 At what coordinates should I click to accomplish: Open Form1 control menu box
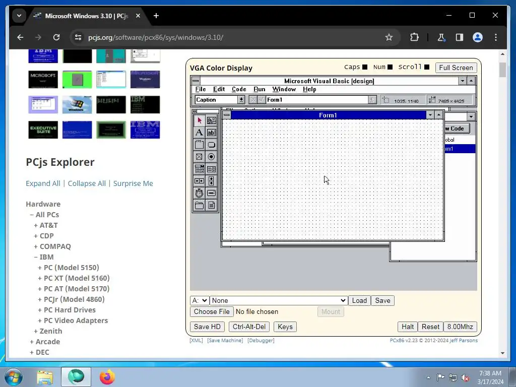(x=227, y=115)
